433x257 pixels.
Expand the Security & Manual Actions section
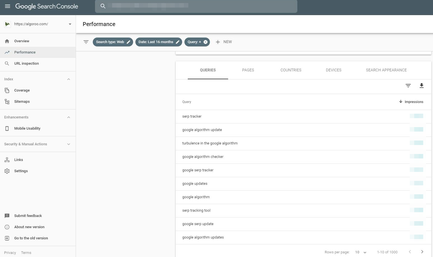point(69,144)
